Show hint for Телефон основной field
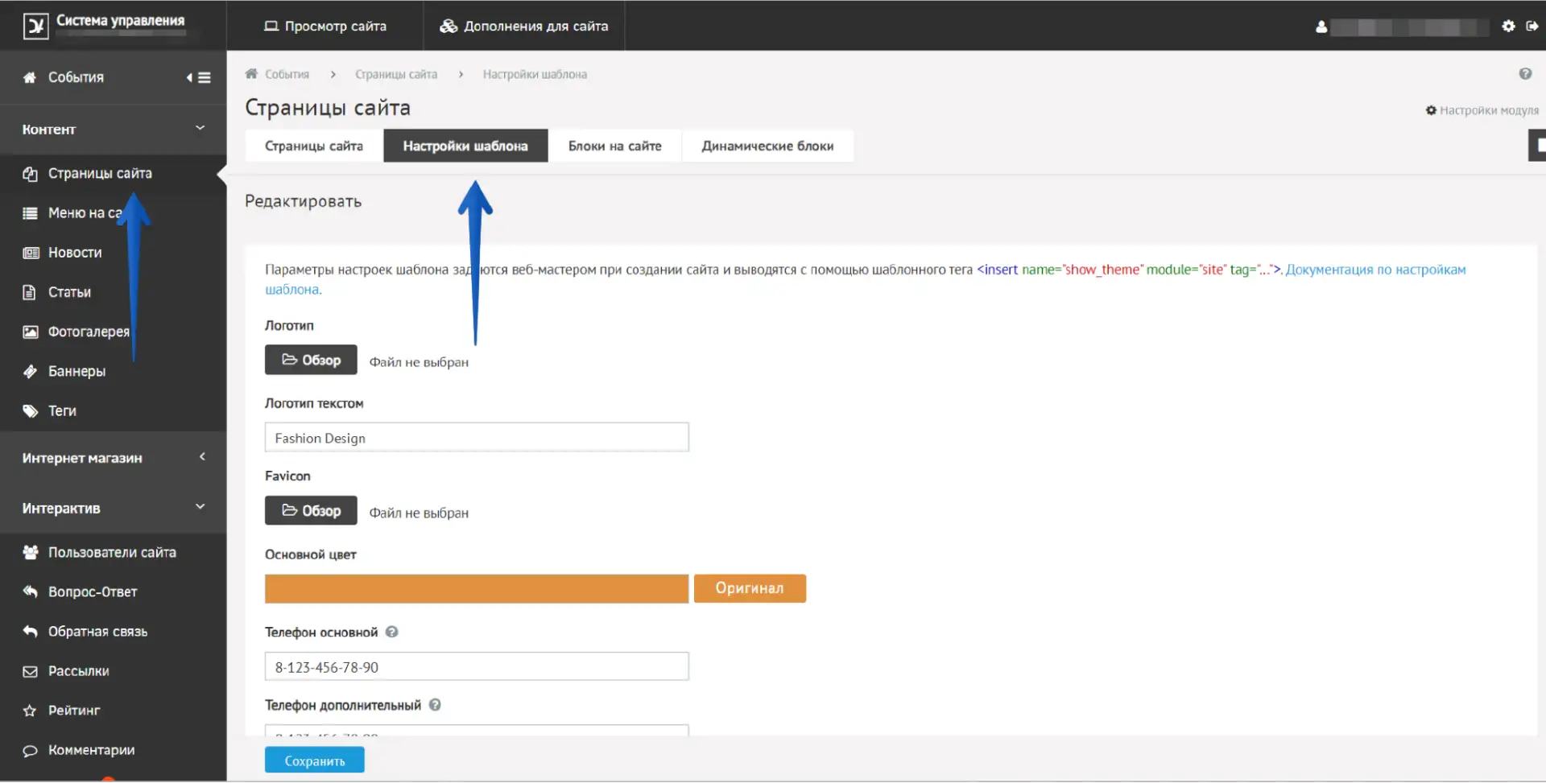This screenshot has width=1546, height=783. click(392, 633)
